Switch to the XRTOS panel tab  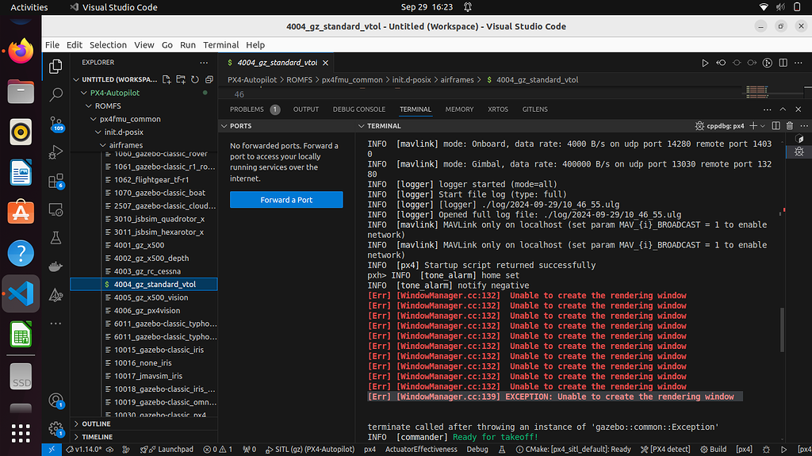coord(498,109)
